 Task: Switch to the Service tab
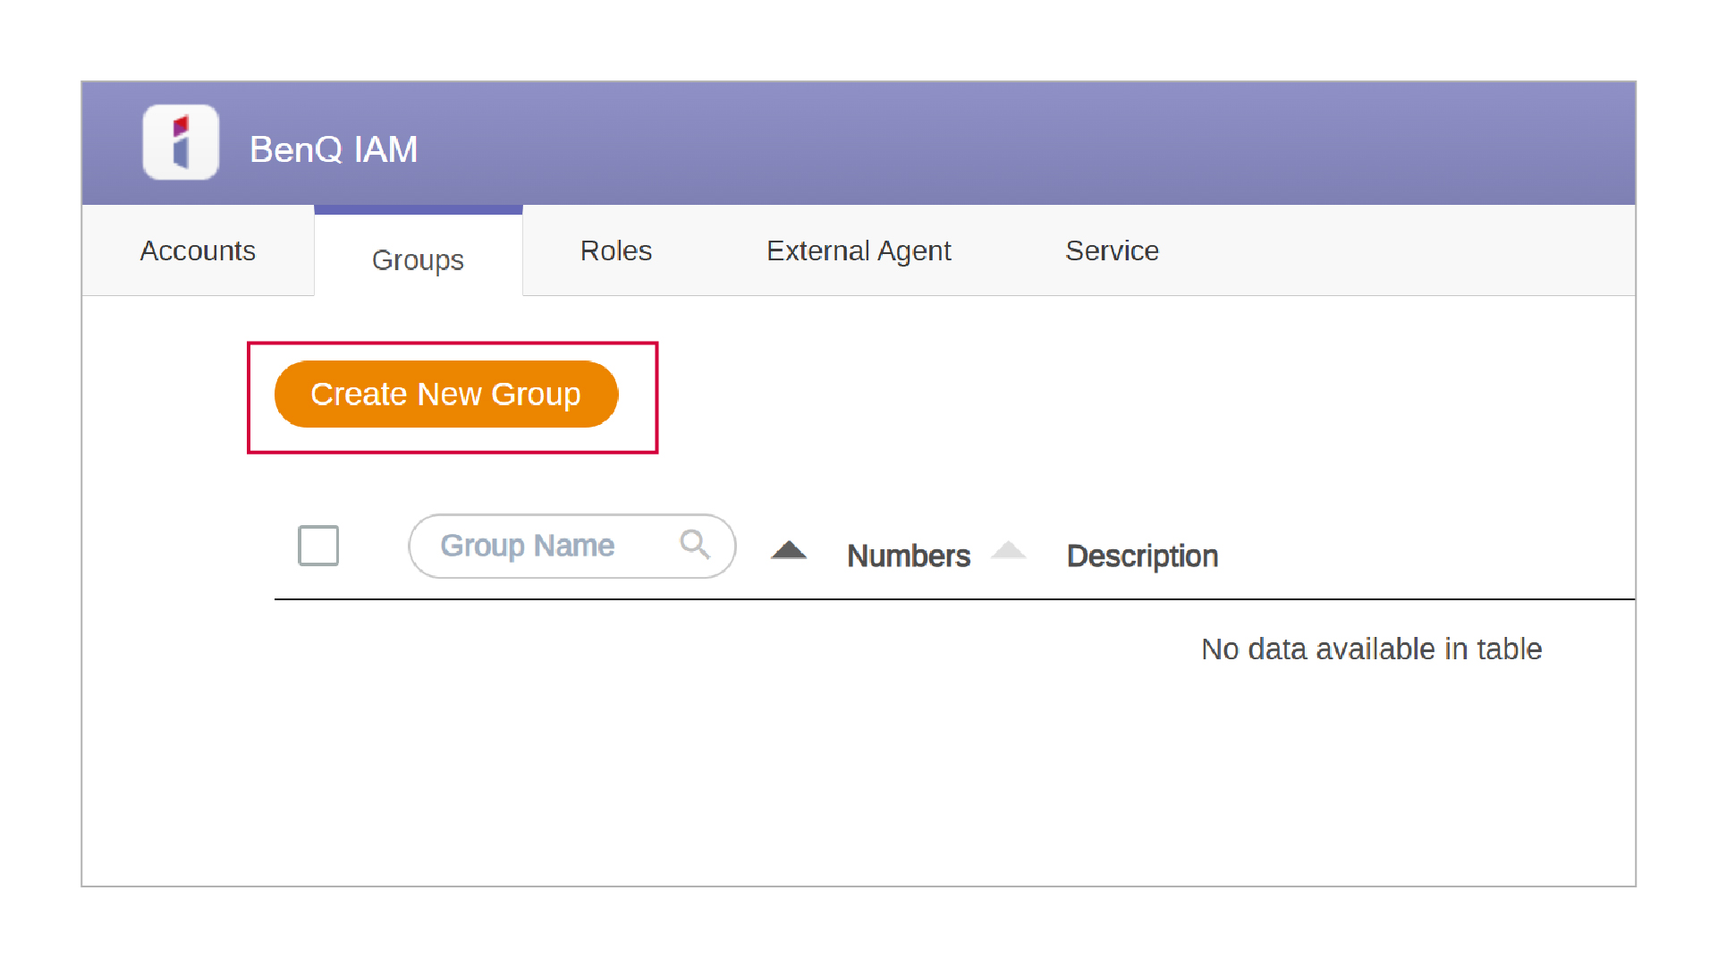tap(1112, 250)
